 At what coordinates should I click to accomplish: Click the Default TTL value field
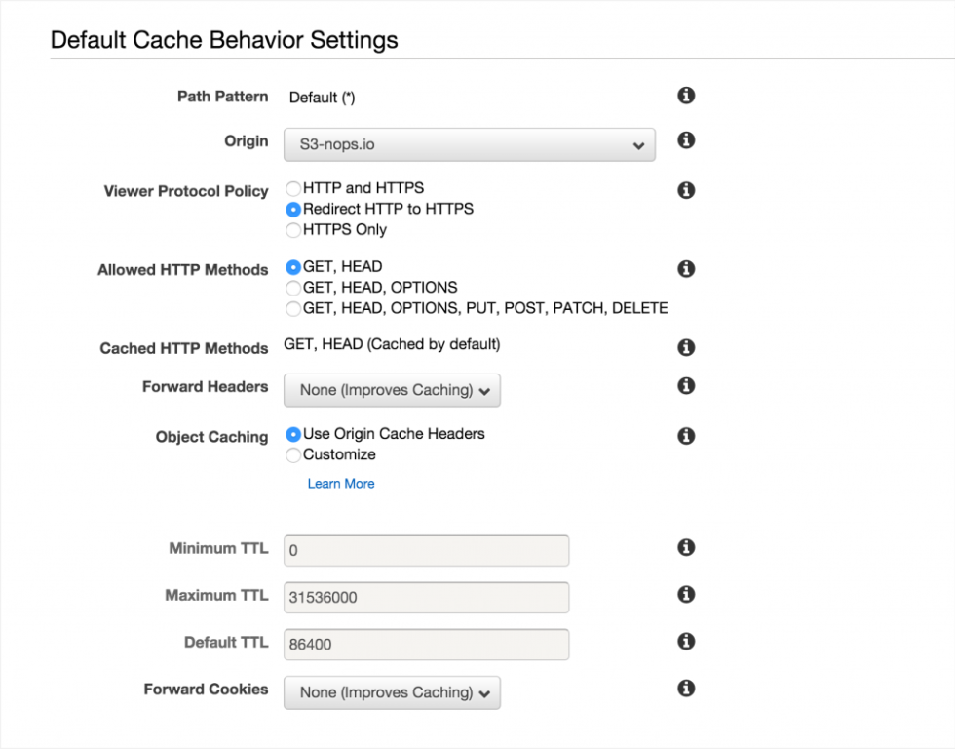(x=426, y=645)
